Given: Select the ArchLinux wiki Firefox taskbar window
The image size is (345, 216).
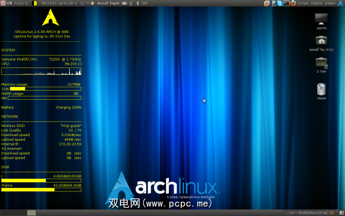Looking at the screenshot, I should tap(310, 213).
